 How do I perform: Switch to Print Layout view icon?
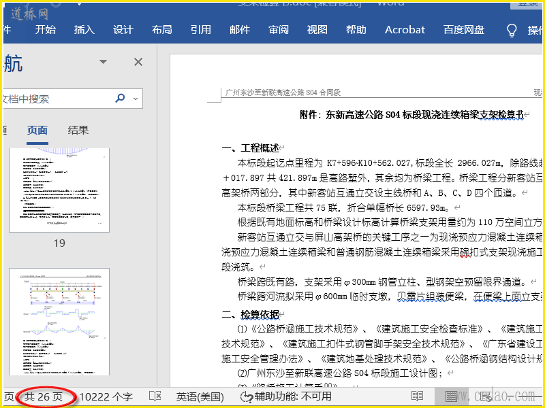(x=451, y=396)
